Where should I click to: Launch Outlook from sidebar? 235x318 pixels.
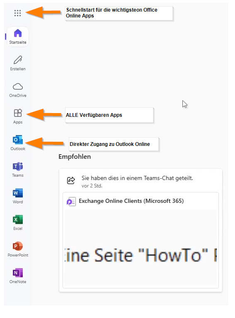pos(18,143)
